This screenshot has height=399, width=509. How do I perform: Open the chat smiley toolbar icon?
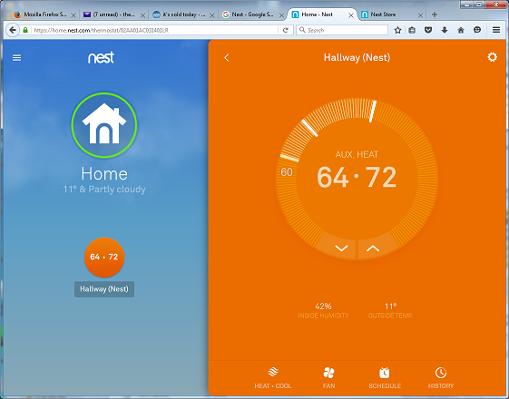477,30
